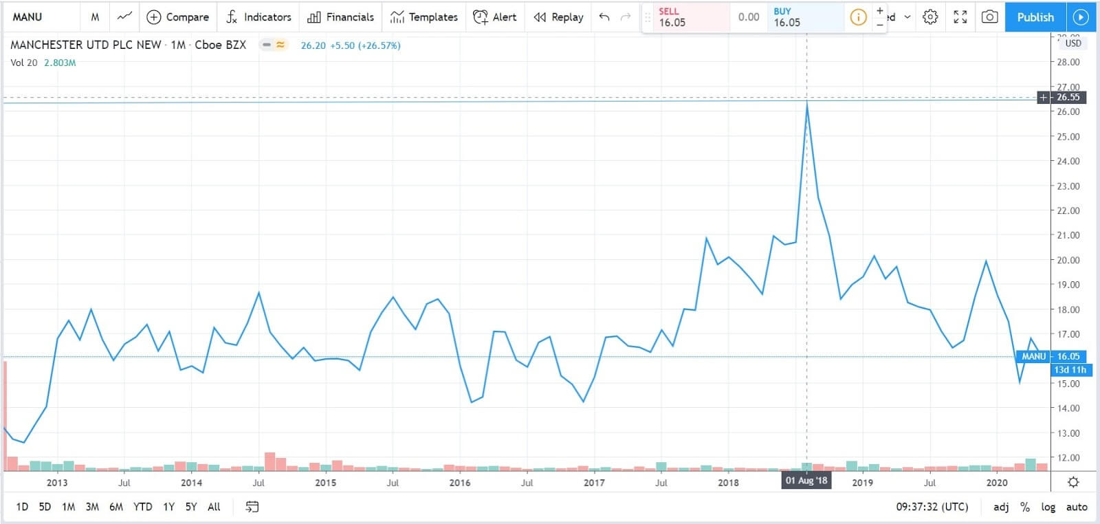
Task: Open chart settings gear in top toolbar
Action: 930,17
